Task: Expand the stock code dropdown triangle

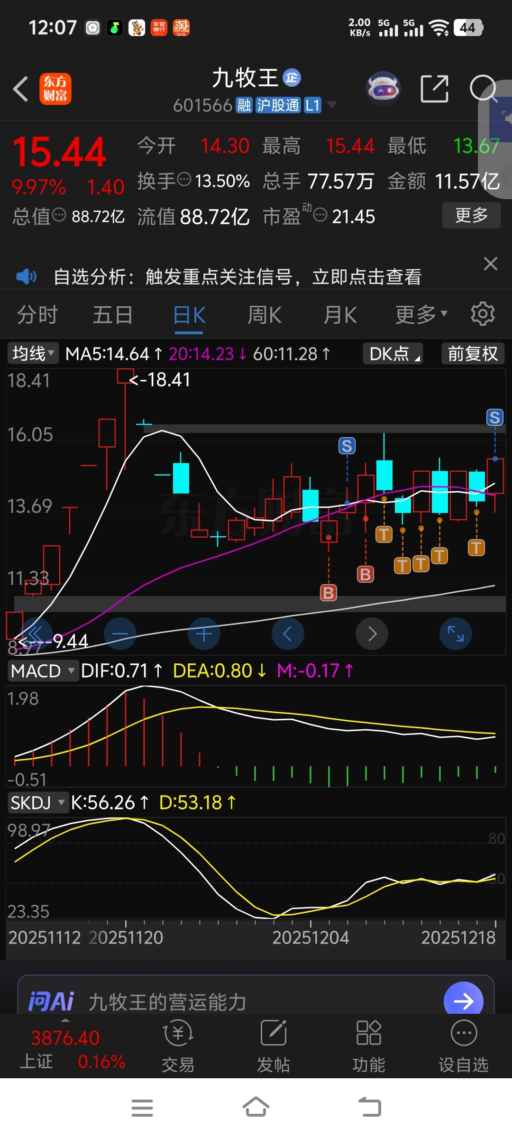Action: pyautogui.click(x=332, y=105)
